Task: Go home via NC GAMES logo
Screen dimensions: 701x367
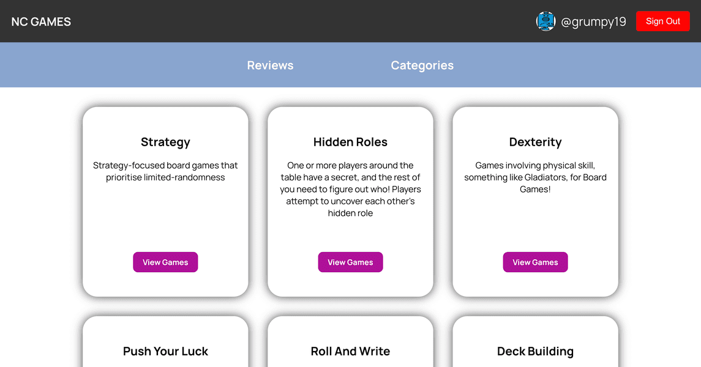Action: click(41, 21)
